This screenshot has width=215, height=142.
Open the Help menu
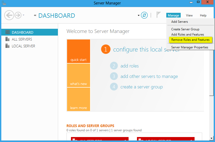pos(203,15)
